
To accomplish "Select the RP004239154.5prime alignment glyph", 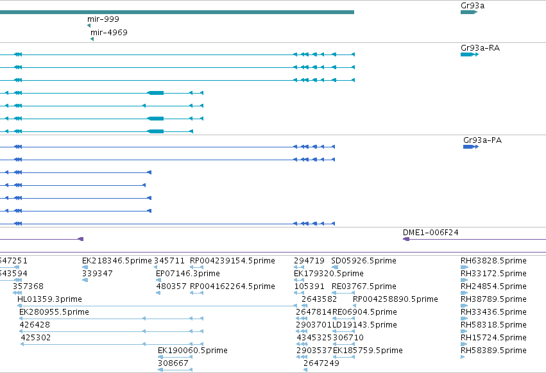I will tap(196, 267).
